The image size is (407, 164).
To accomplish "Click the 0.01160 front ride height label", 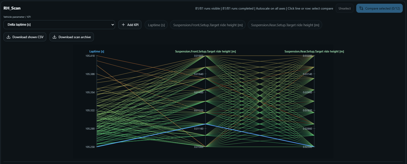I will coord(199,129).
